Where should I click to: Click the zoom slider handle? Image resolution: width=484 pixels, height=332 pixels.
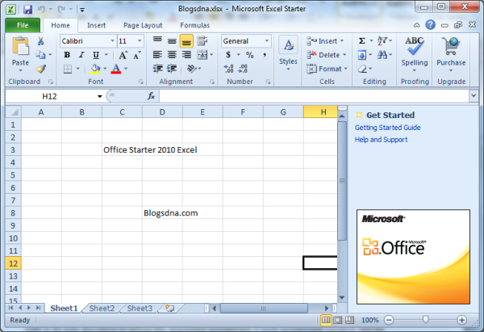click(425, 319)
